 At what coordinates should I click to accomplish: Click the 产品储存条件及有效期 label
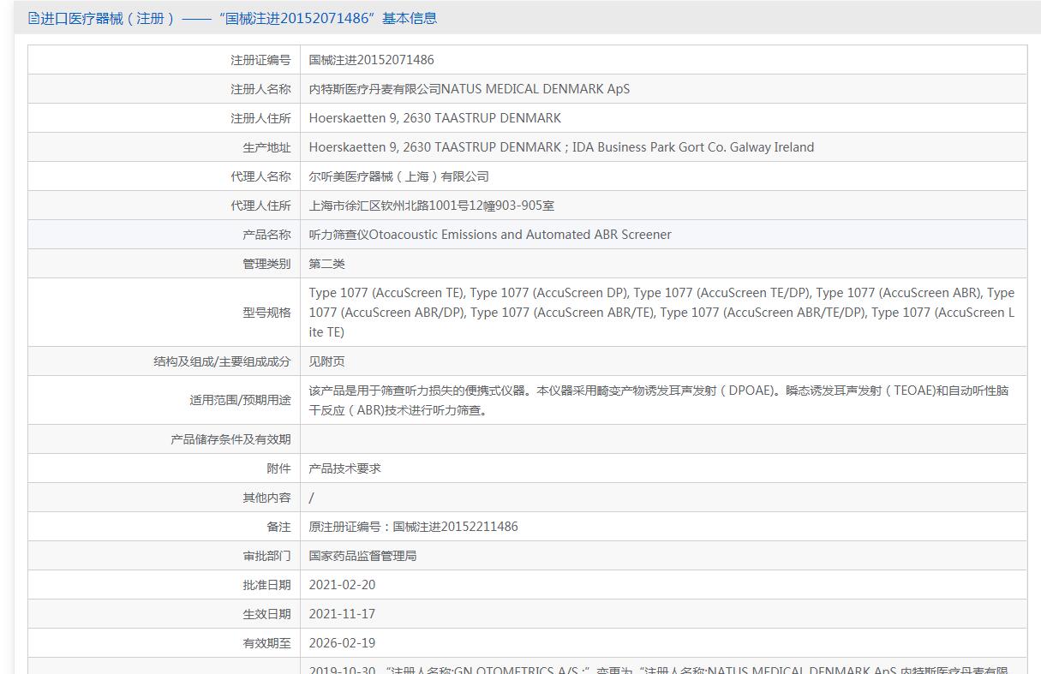[x=230, y=439]
